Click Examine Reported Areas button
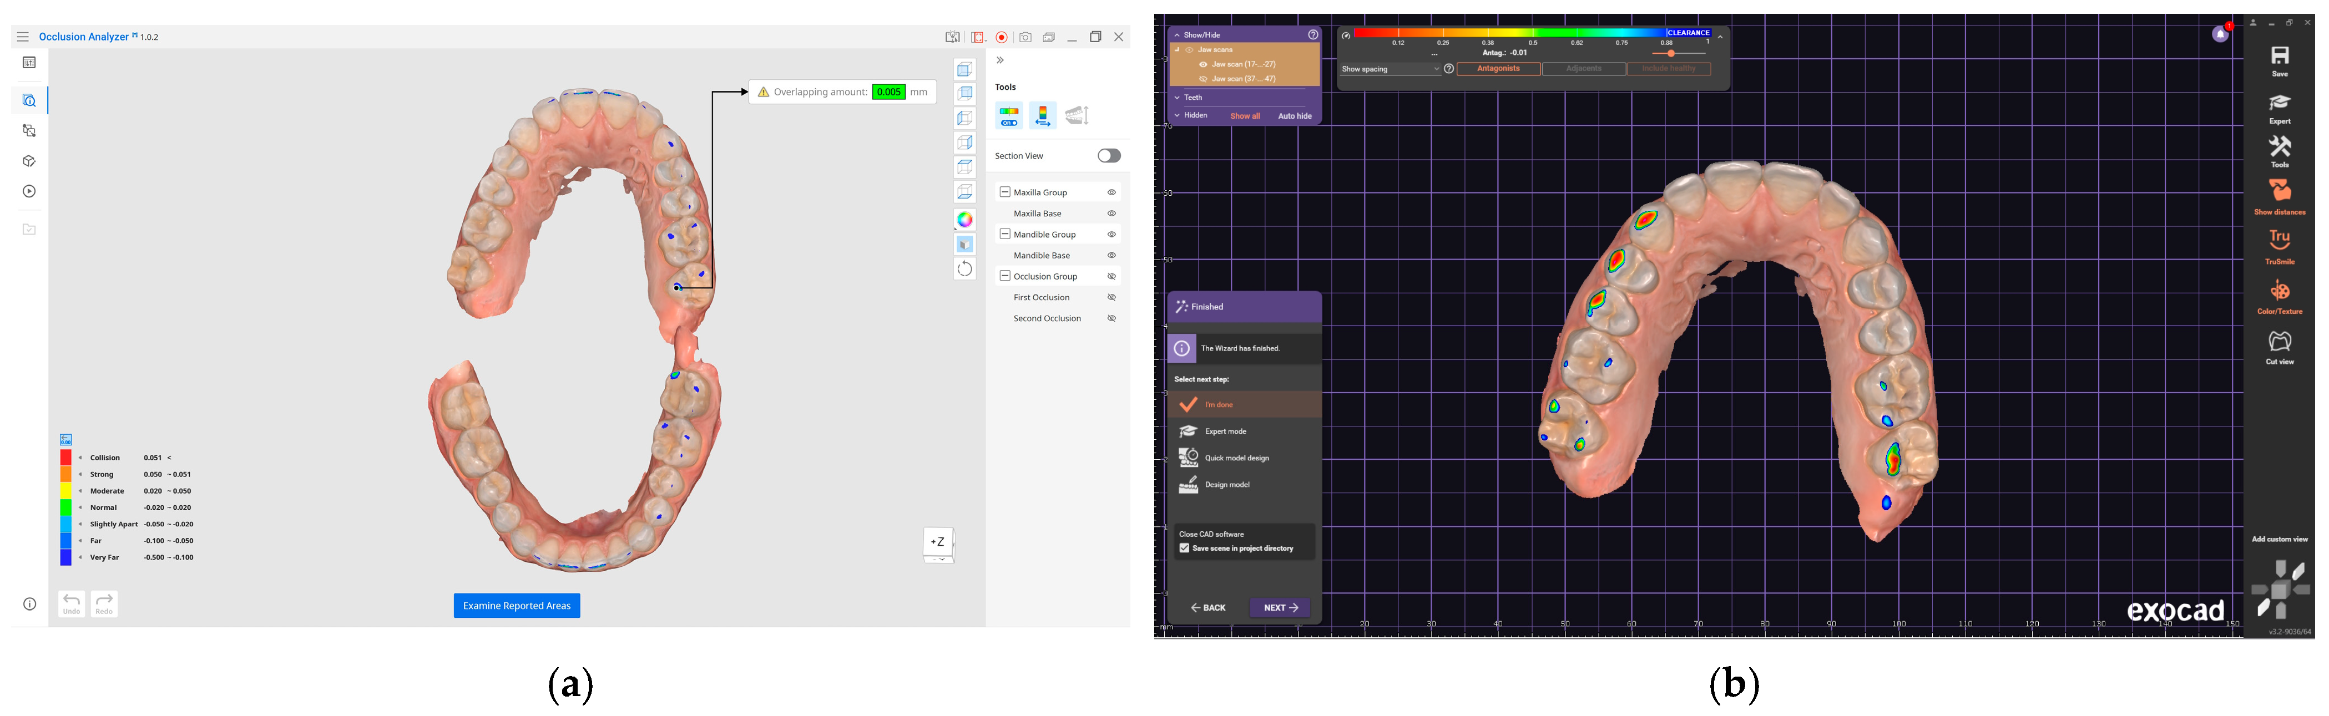This screenshot has height=716, width=2329. 516,606
